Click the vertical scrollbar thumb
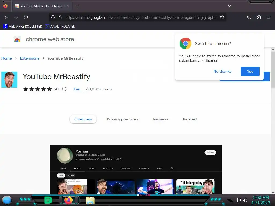 point(273,70)
